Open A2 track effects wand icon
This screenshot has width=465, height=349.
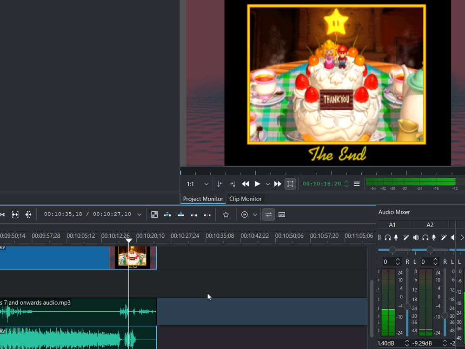(444, 237)
